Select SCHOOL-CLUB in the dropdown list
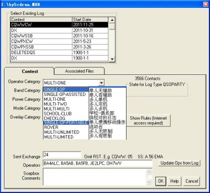Viewport: 210px width, 193px height. click(66, 113)
